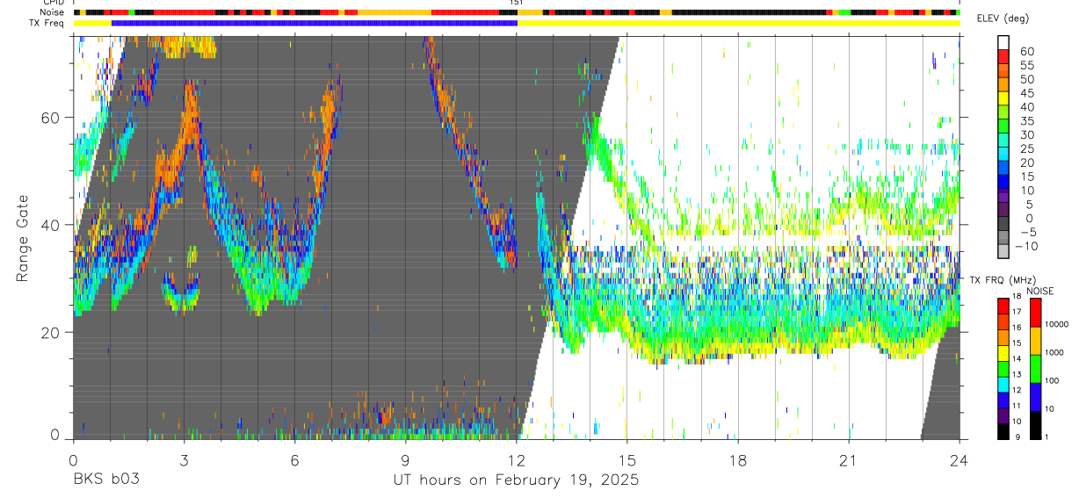Screen dimensions: 1079x498
Task: Select the cyan 12–13 MHz TX FRQ swatch
Action: pyautogui.click(x=1003, y=384)
